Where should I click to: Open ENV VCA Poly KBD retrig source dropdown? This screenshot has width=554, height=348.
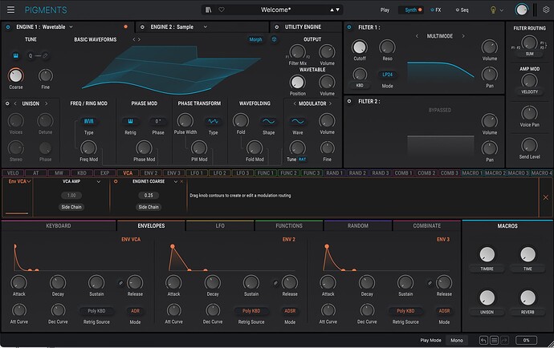point(96,311)
